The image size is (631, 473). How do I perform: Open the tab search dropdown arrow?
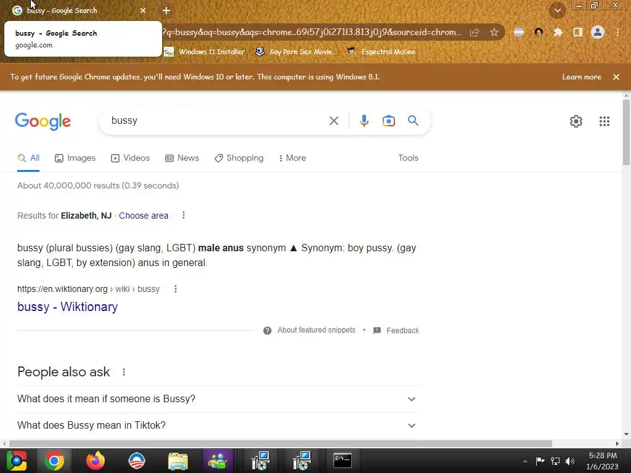(x=558, y=10)
